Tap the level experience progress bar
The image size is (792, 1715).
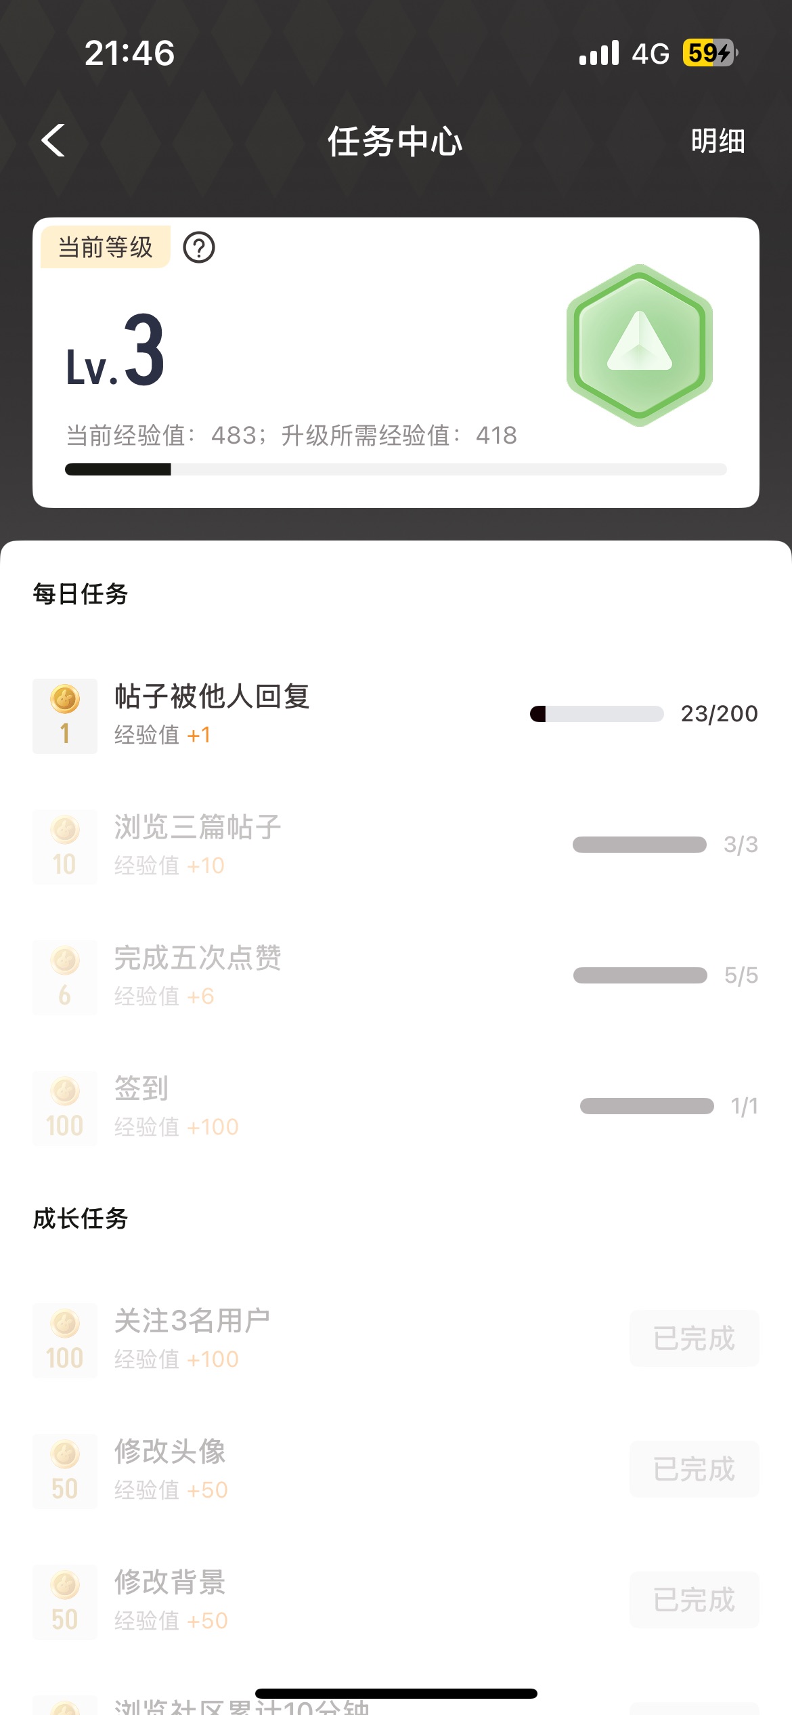click(x=396, y=469)
